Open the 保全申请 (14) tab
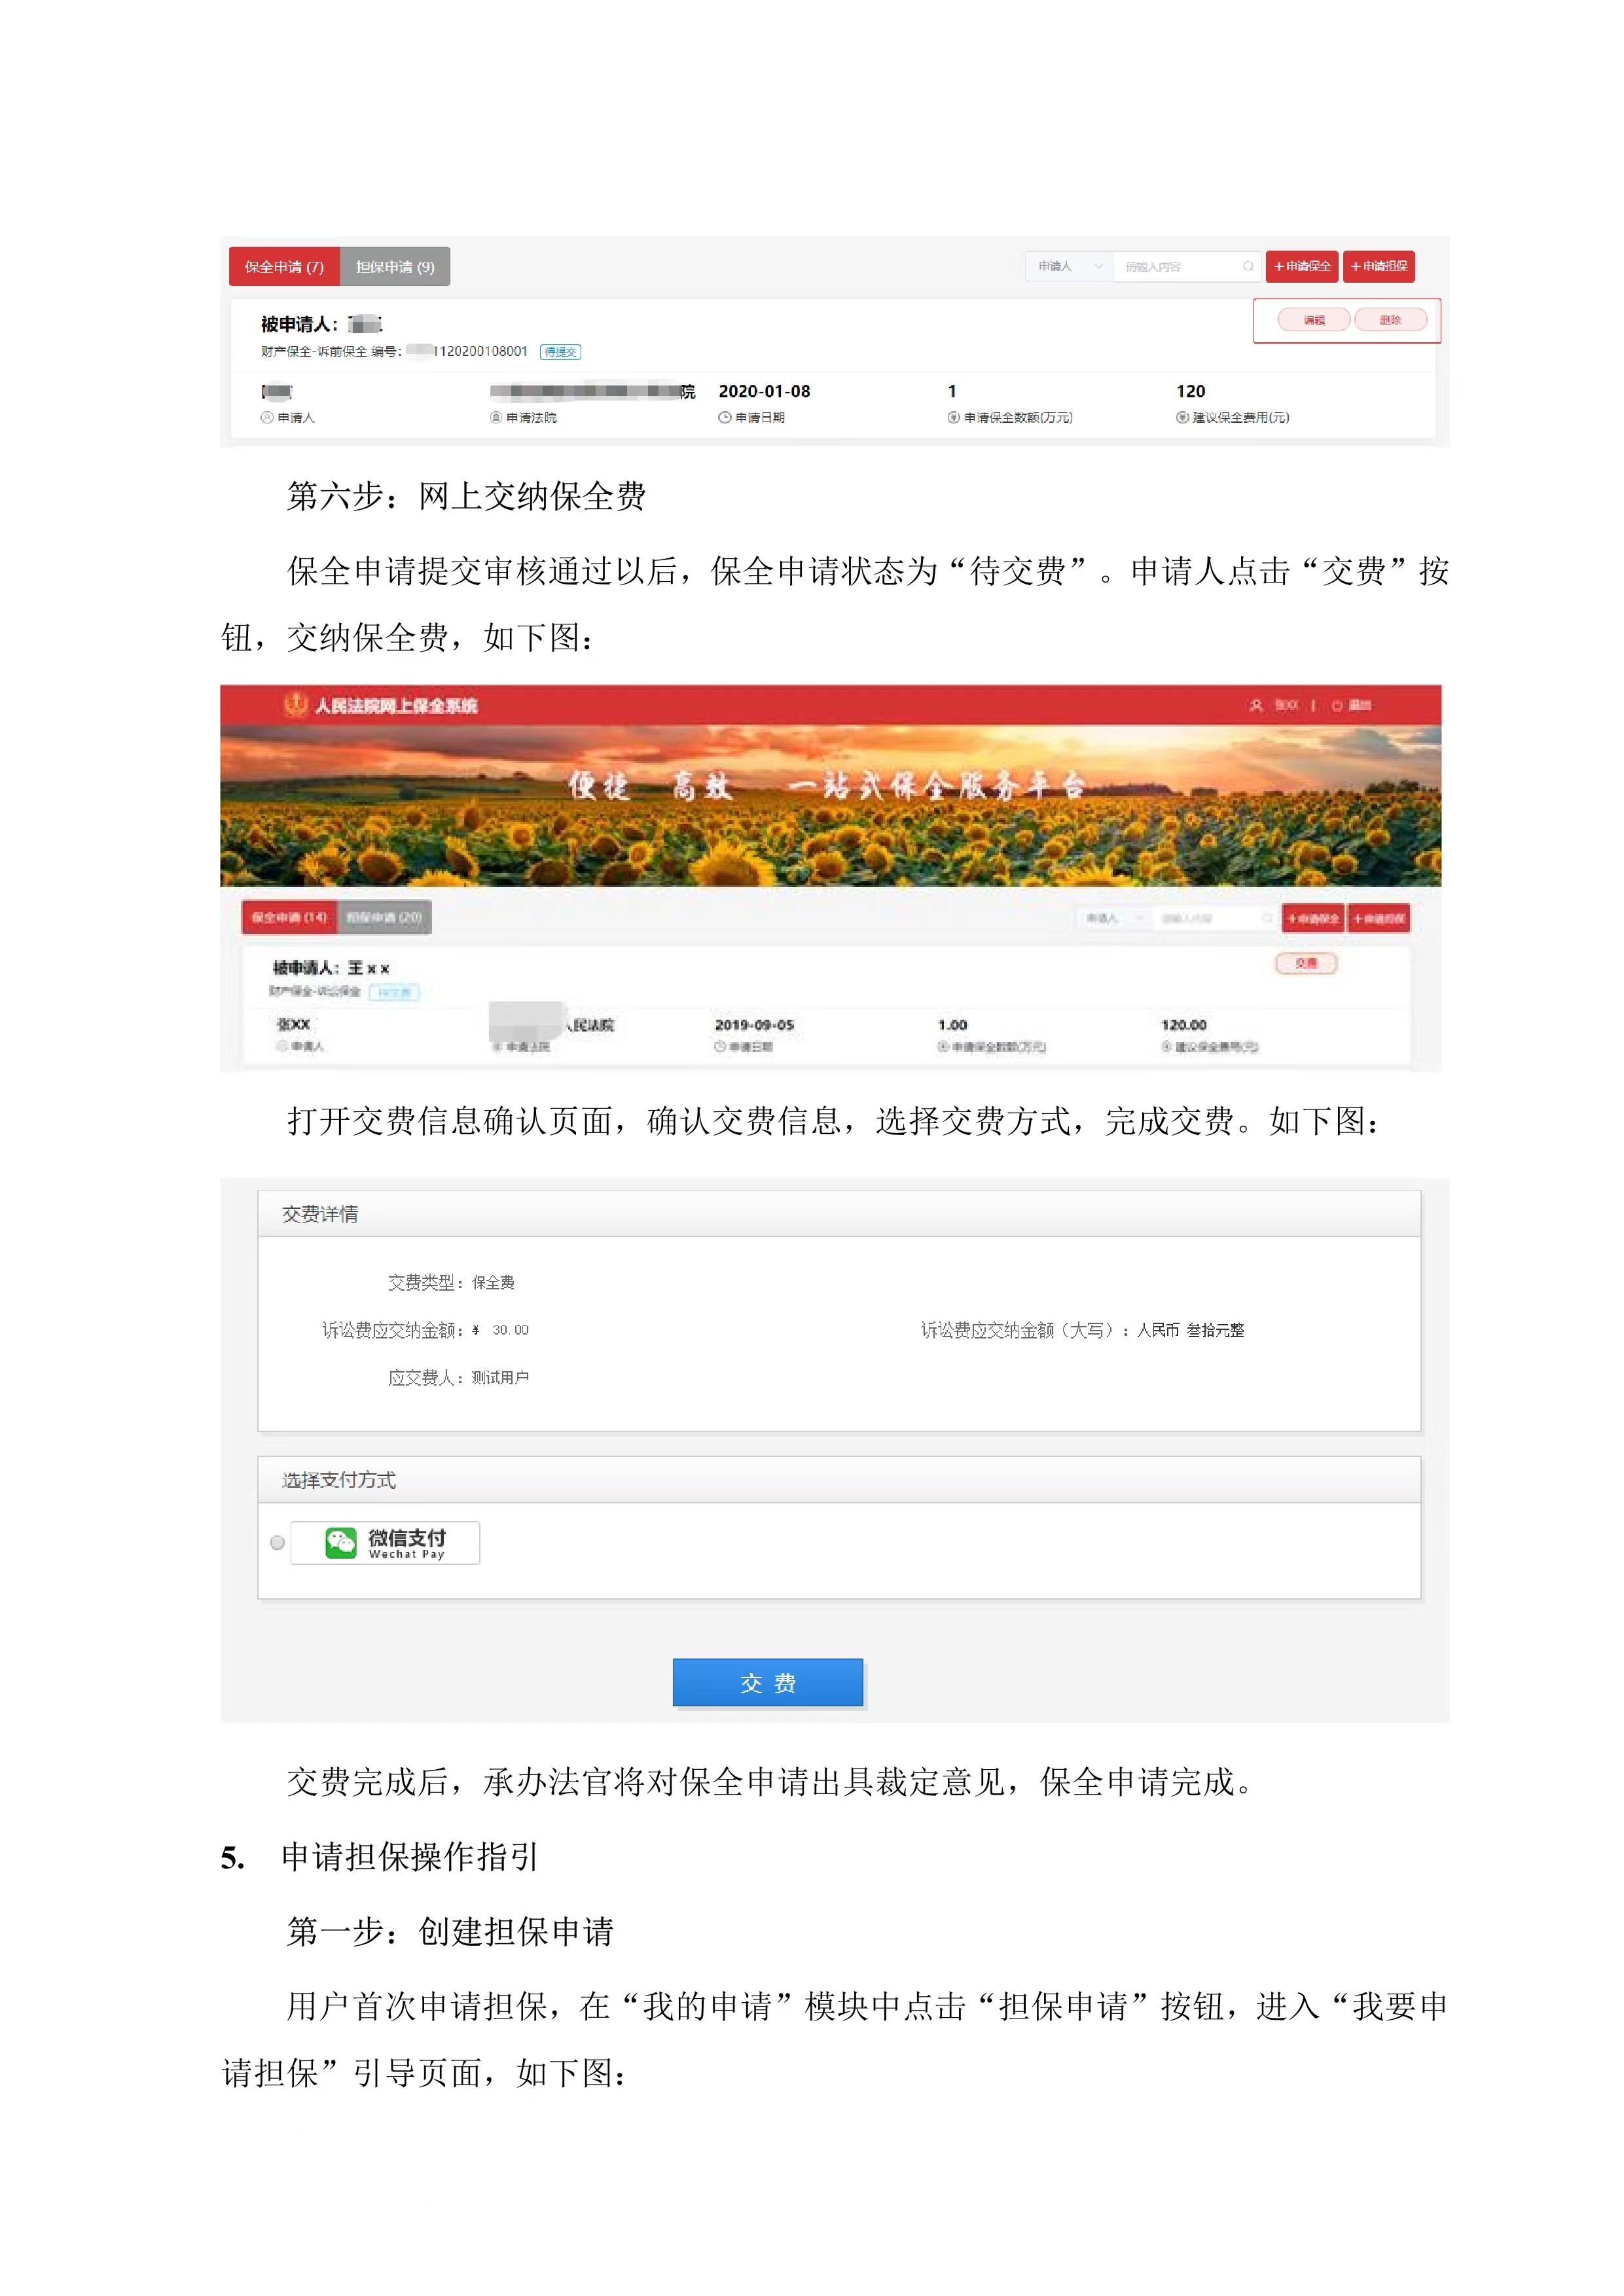The height and width of the screenshot is (2296, 1624). pos(289,918)
